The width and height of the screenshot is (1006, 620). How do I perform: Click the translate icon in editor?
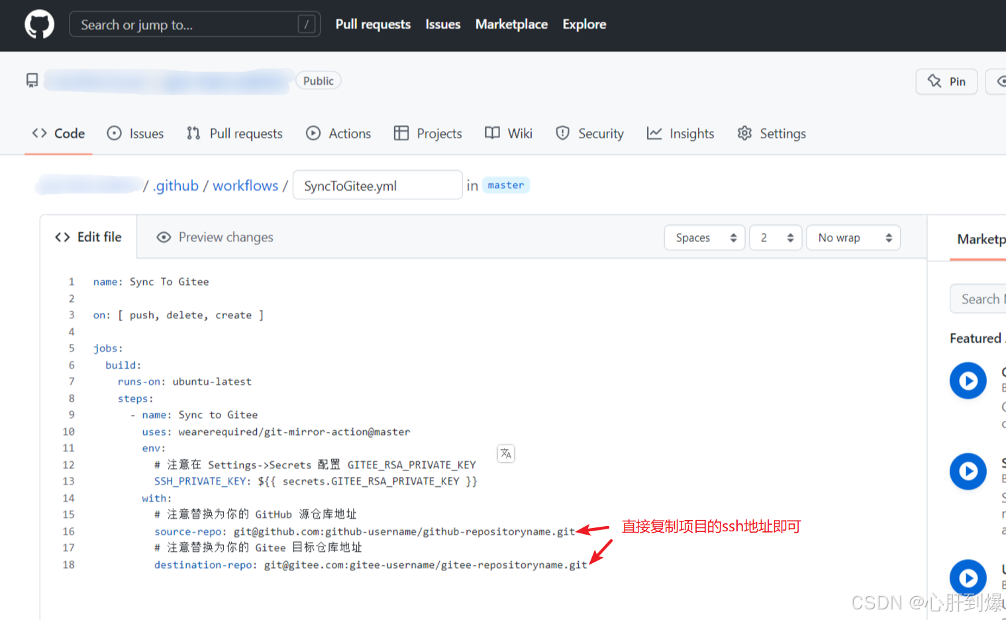[506, 453]
